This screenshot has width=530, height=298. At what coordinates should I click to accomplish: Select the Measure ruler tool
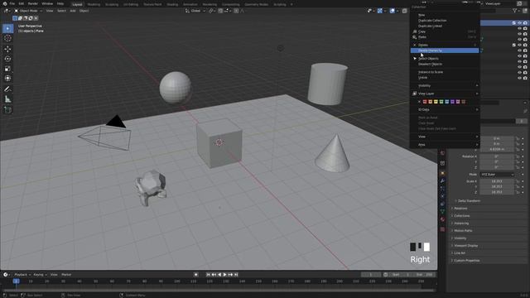point(7,99)
